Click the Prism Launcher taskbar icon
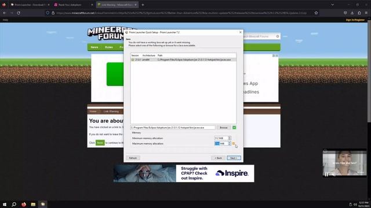 point(43,204)
